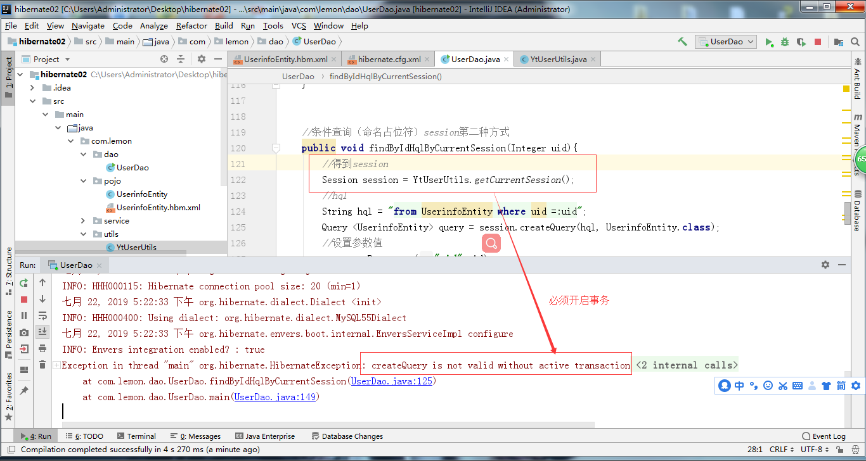Viewport: 866px width, 461px height.
Task: Open Search Everywhere magnifier icon
Action: pyautogui.click(x=855, y=41)
